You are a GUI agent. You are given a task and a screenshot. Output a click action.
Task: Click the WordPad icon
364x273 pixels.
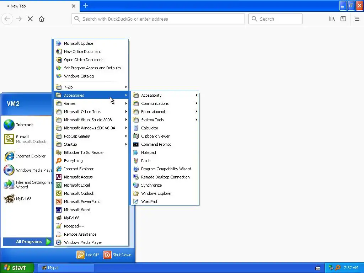coord(136,202)
